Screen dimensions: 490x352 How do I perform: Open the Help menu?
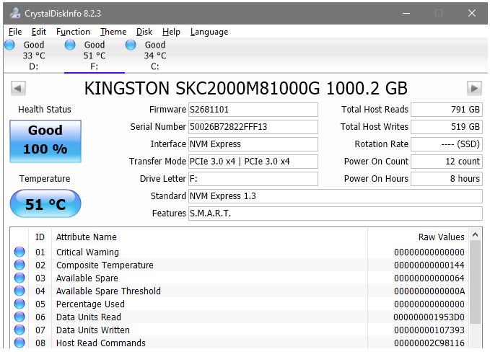point(171,32)
